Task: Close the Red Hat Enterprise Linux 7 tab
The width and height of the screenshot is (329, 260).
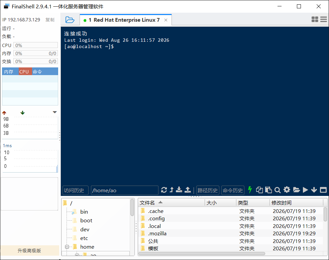Action: click(x=166, y=20)
